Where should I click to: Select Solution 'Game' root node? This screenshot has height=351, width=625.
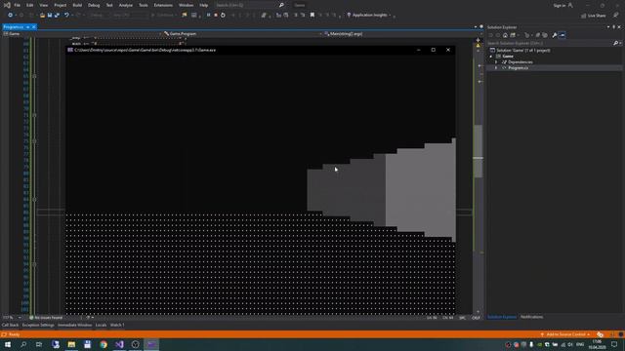(x=523, y=50)
